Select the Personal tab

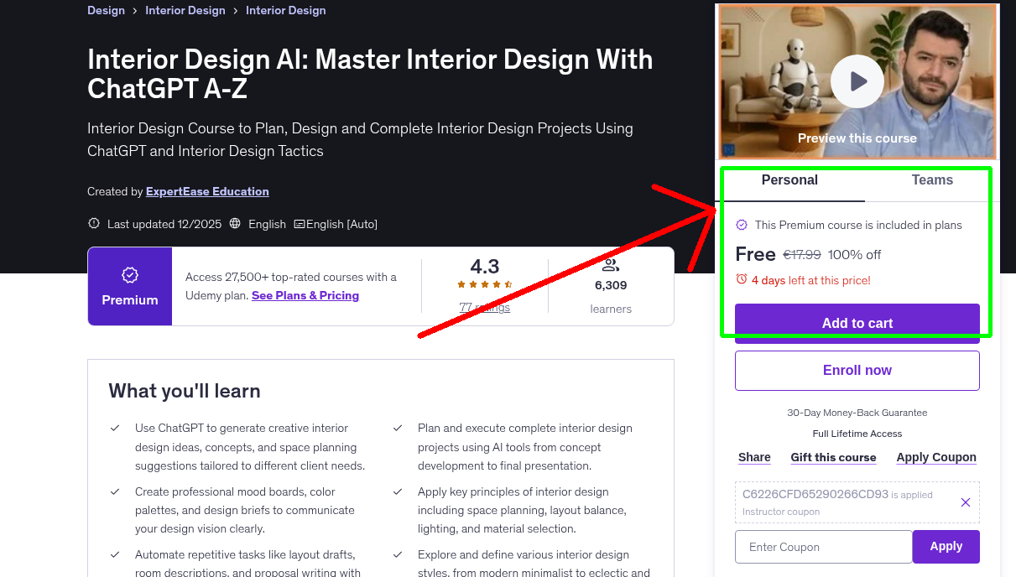point(789,179)
